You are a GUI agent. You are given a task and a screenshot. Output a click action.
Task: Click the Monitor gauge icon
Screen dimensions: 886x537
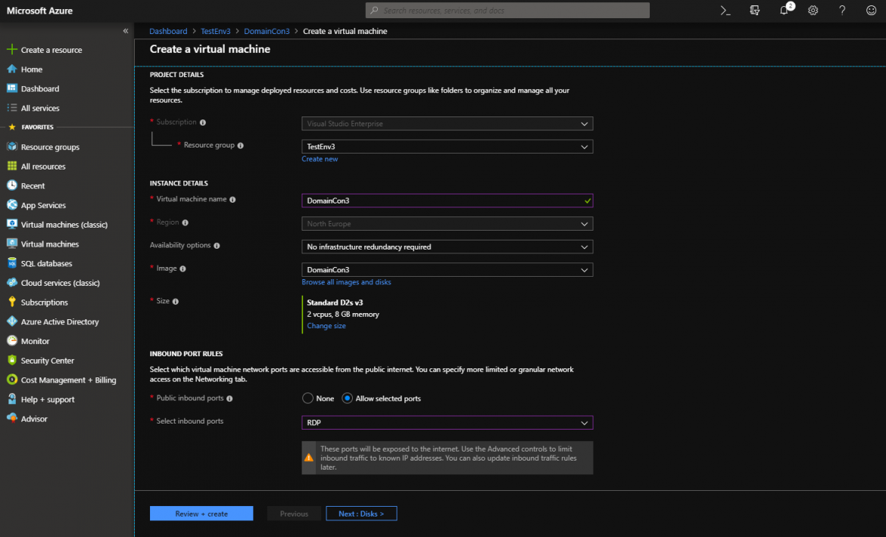tap(11, 340)
